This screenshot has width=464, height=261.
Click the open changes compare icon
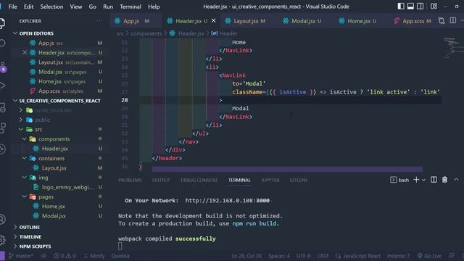442,21
